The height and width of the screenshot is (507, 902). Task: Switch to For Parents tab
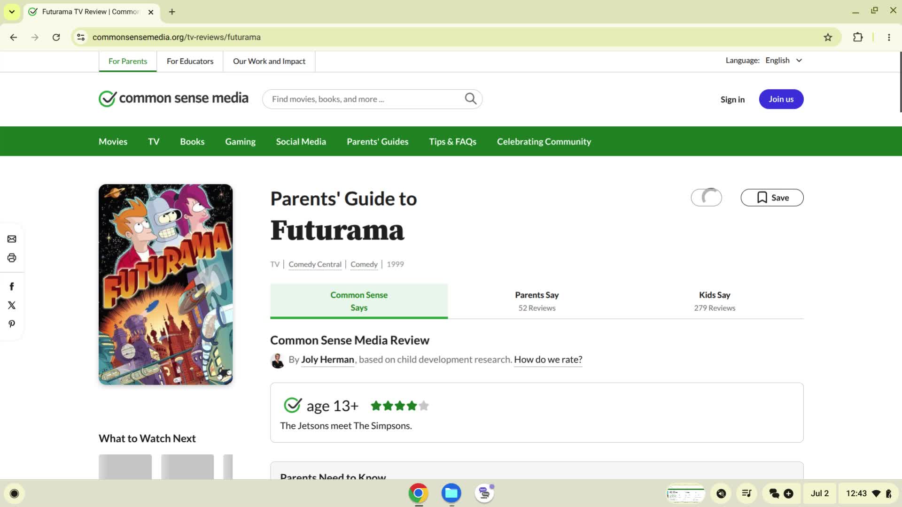click(128, 61)
